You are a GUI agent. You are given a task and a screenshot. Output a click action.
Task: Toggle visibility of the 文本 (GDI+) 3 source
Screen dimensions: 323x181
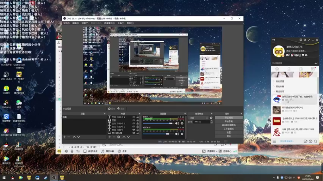[x=134, y=123]
